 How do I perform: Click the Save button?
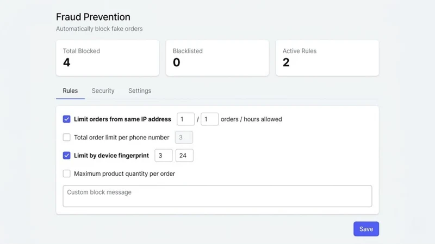point(366,229)
